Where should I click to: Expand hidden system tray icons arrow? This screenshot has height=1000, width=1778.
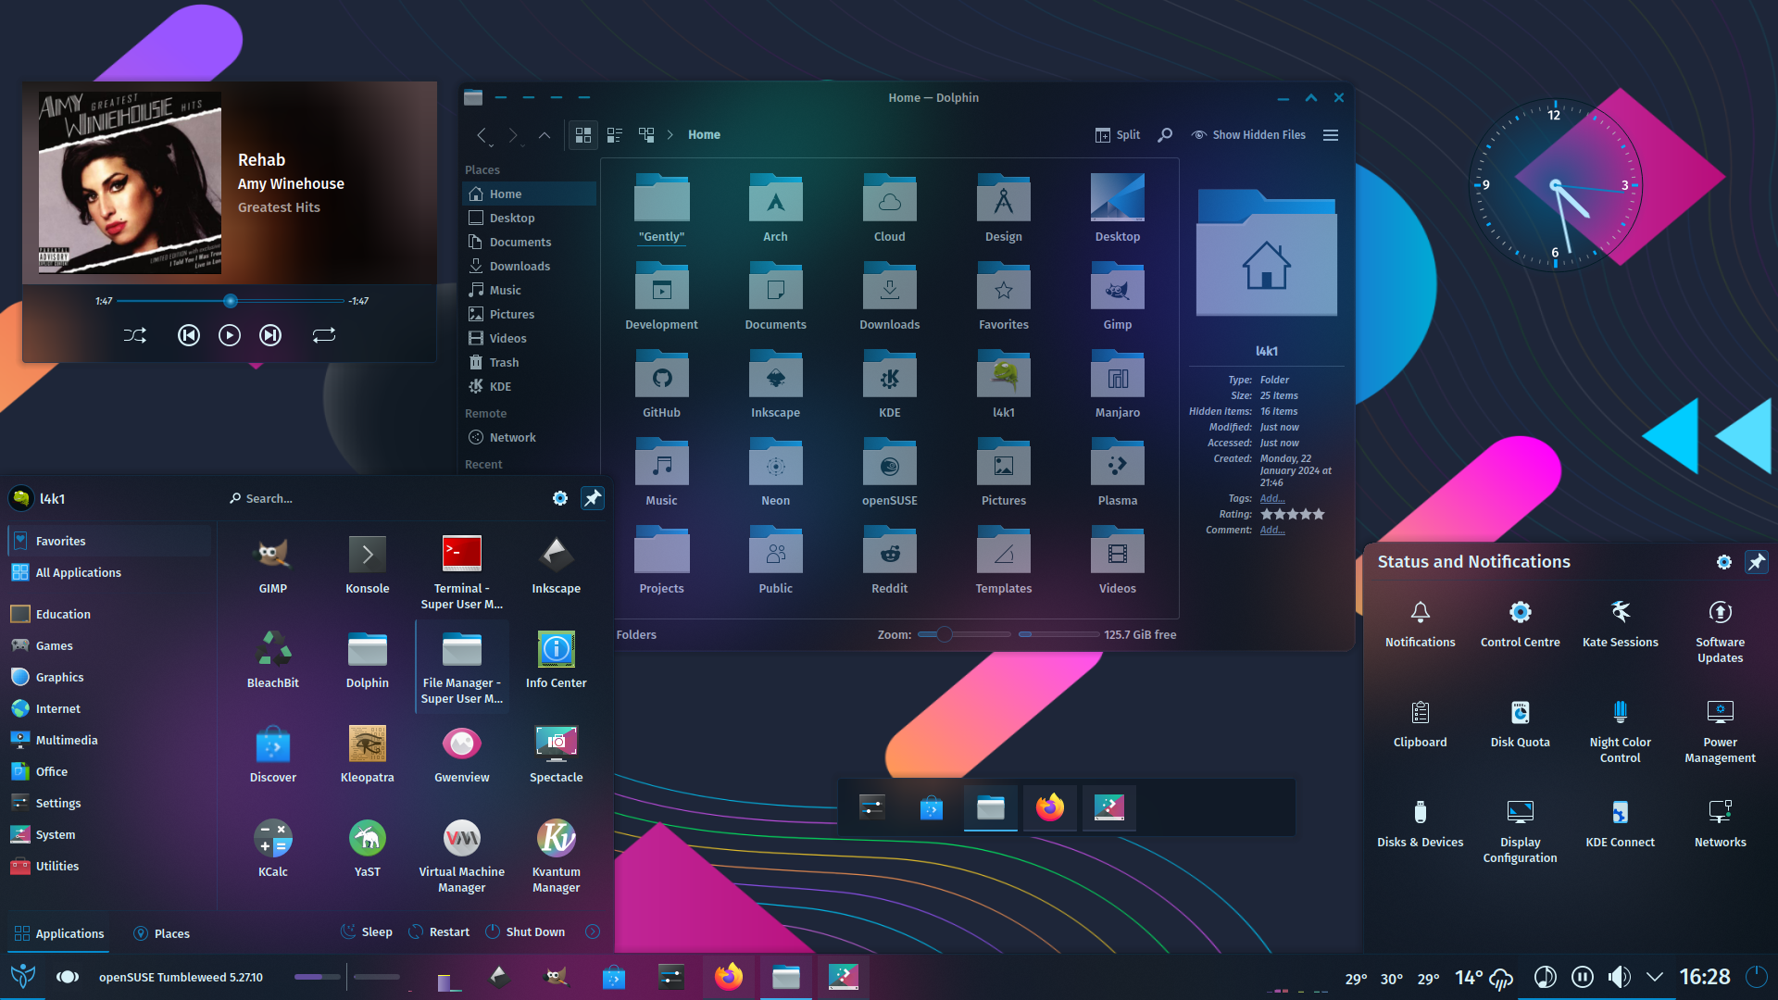pos(1655,977)
